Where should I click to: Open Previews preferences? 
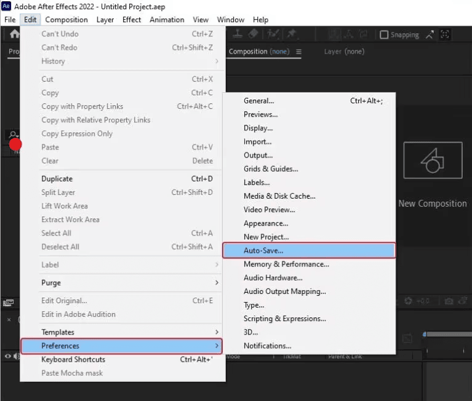coord(309,114)
